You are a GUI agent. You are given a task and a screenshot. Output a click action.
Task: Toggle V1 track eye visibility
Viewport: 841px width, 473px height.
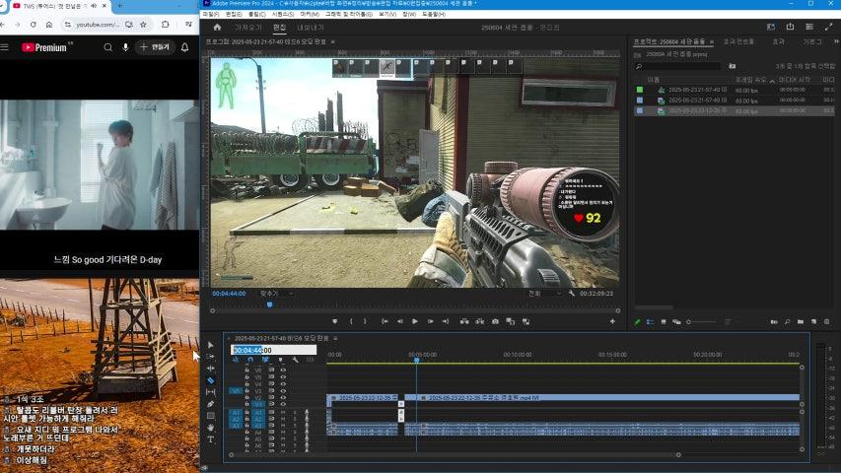[283, 404]
